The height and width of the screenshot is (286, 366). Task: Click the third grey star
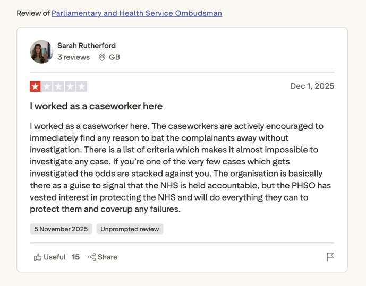pyautogui.click(x=58, y=86)
